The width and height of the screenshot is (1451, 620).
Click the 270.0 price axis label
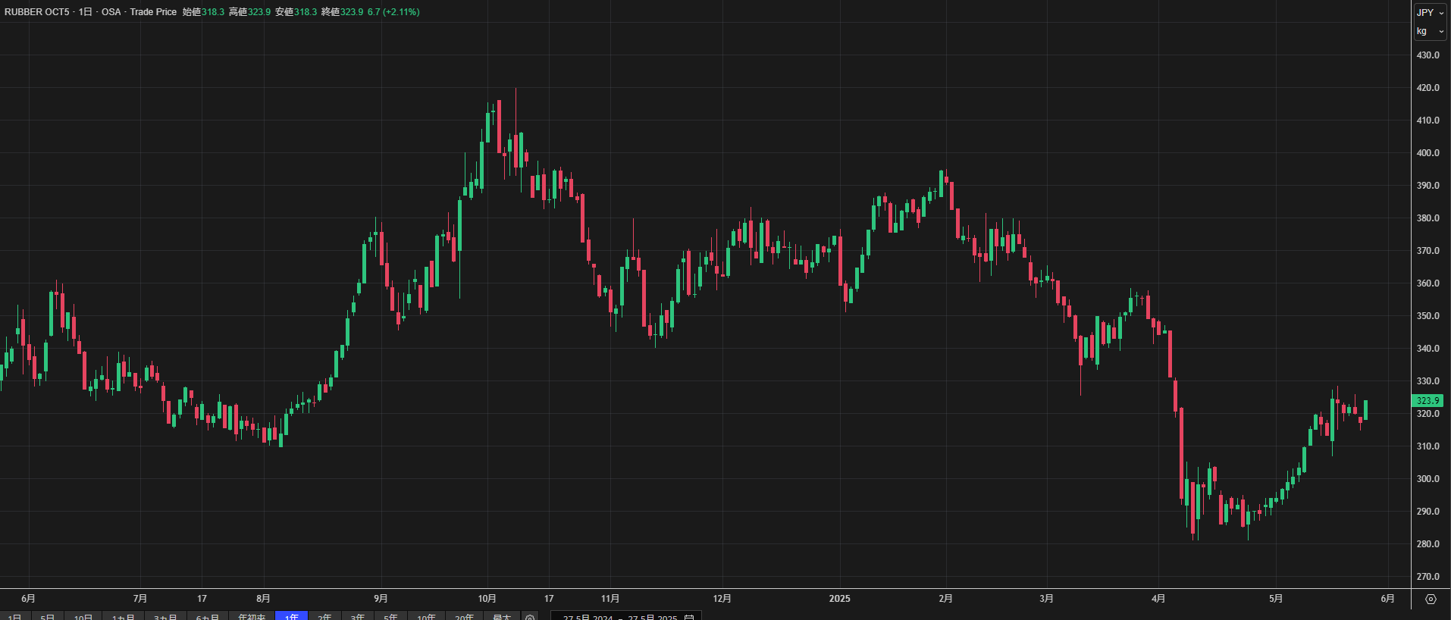point(1427,577)
